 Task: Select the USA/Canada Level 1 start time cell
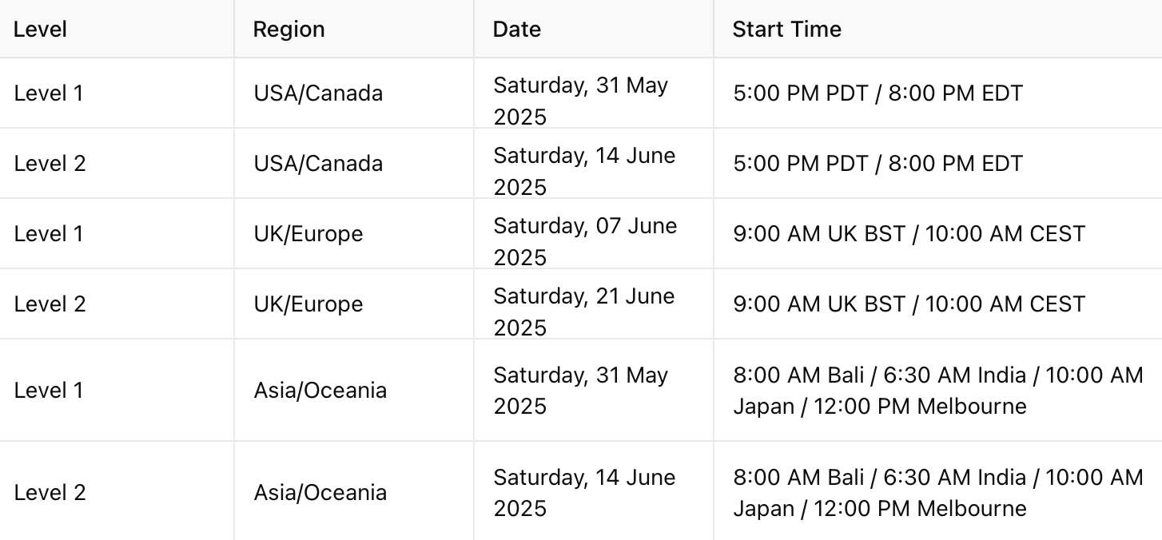877,93
